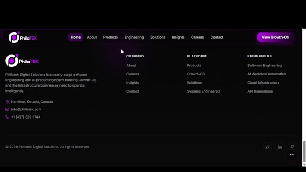This screenshot has width=306, height=172.
Task: Select the Home nav item
Action: pyautogui.click(x=76, y=37)
